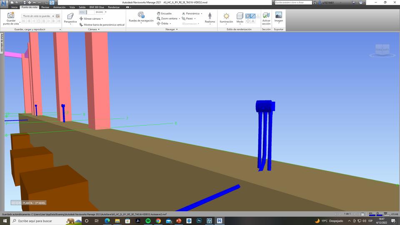Click Autodesk App Store cart icon

coord(354,2)
